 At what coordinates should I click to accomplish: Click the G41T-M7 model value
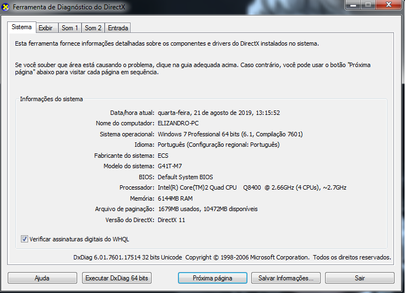(x=170, y=166)
